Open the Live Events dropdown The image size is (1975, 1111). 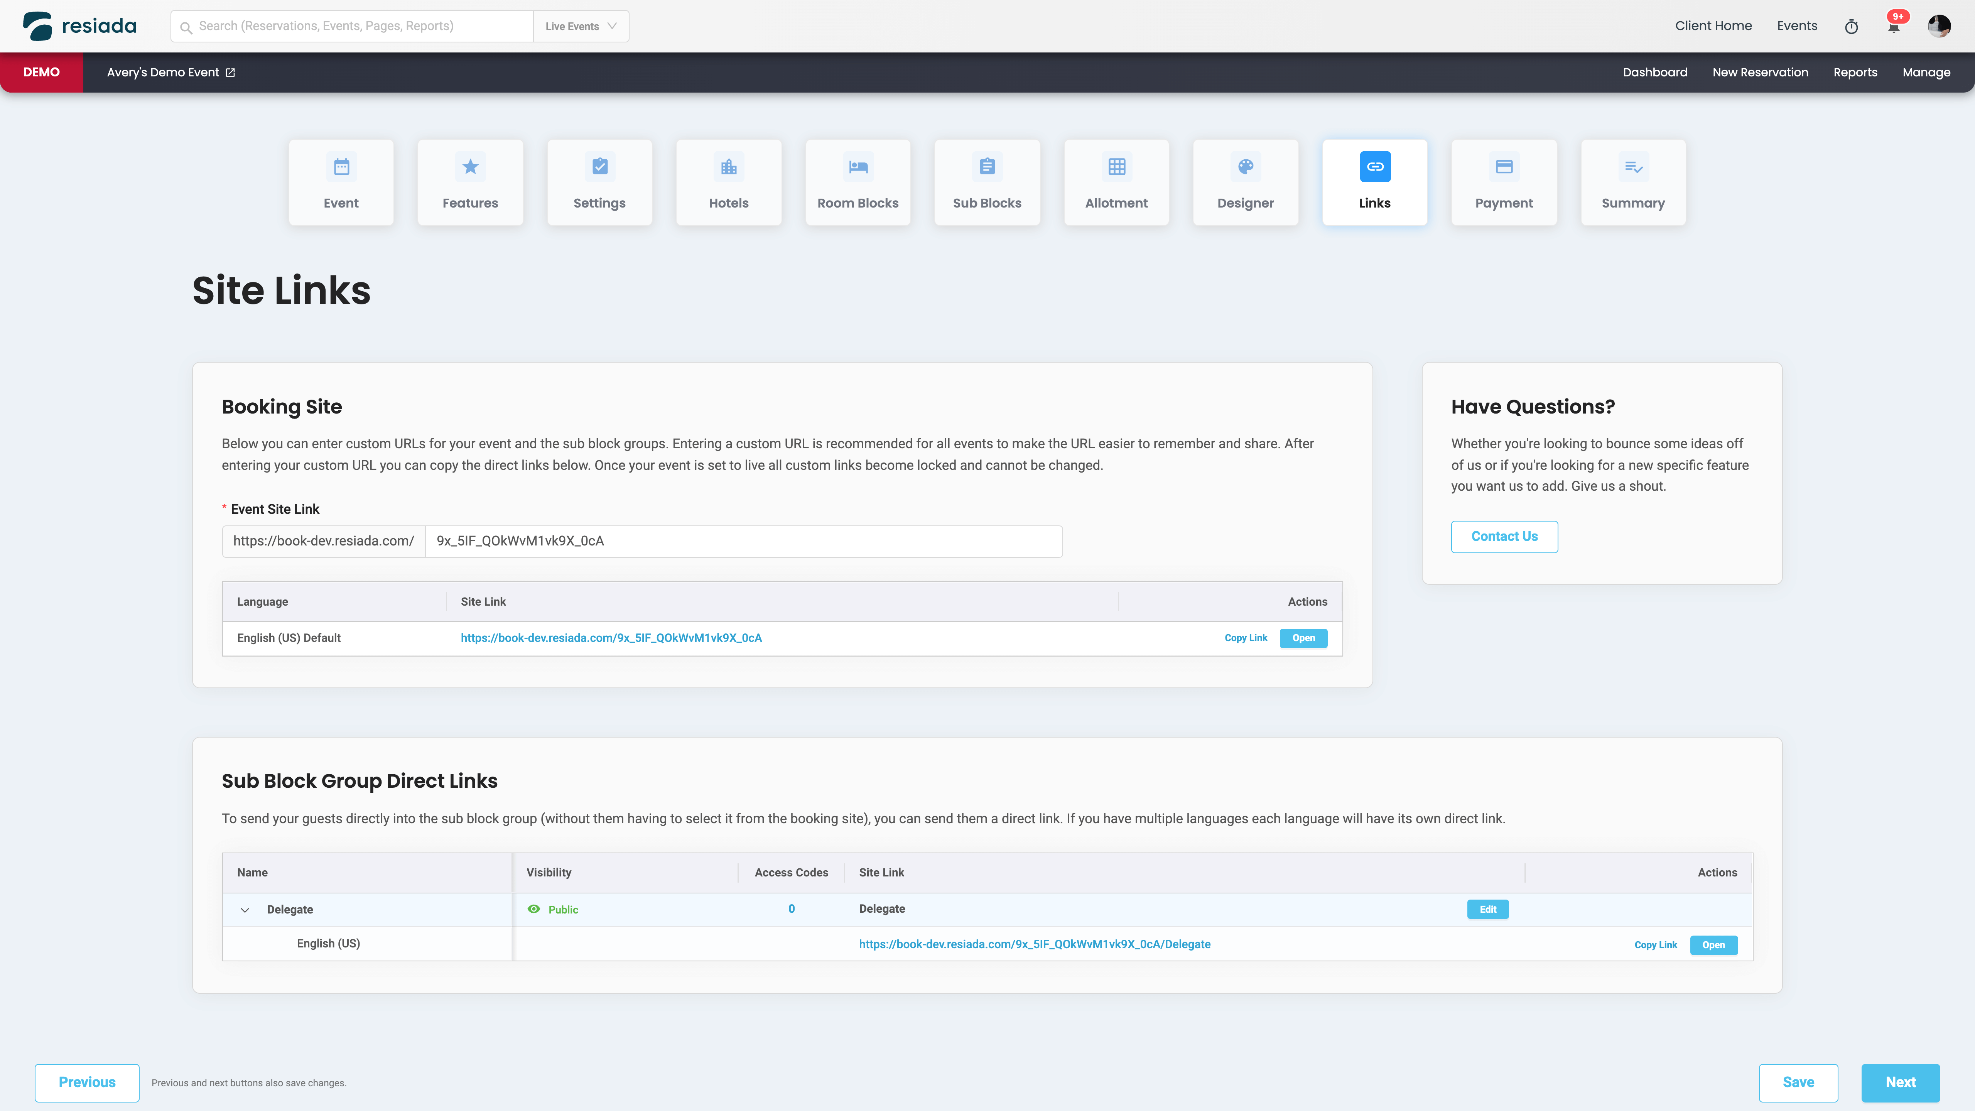point(581,26)
